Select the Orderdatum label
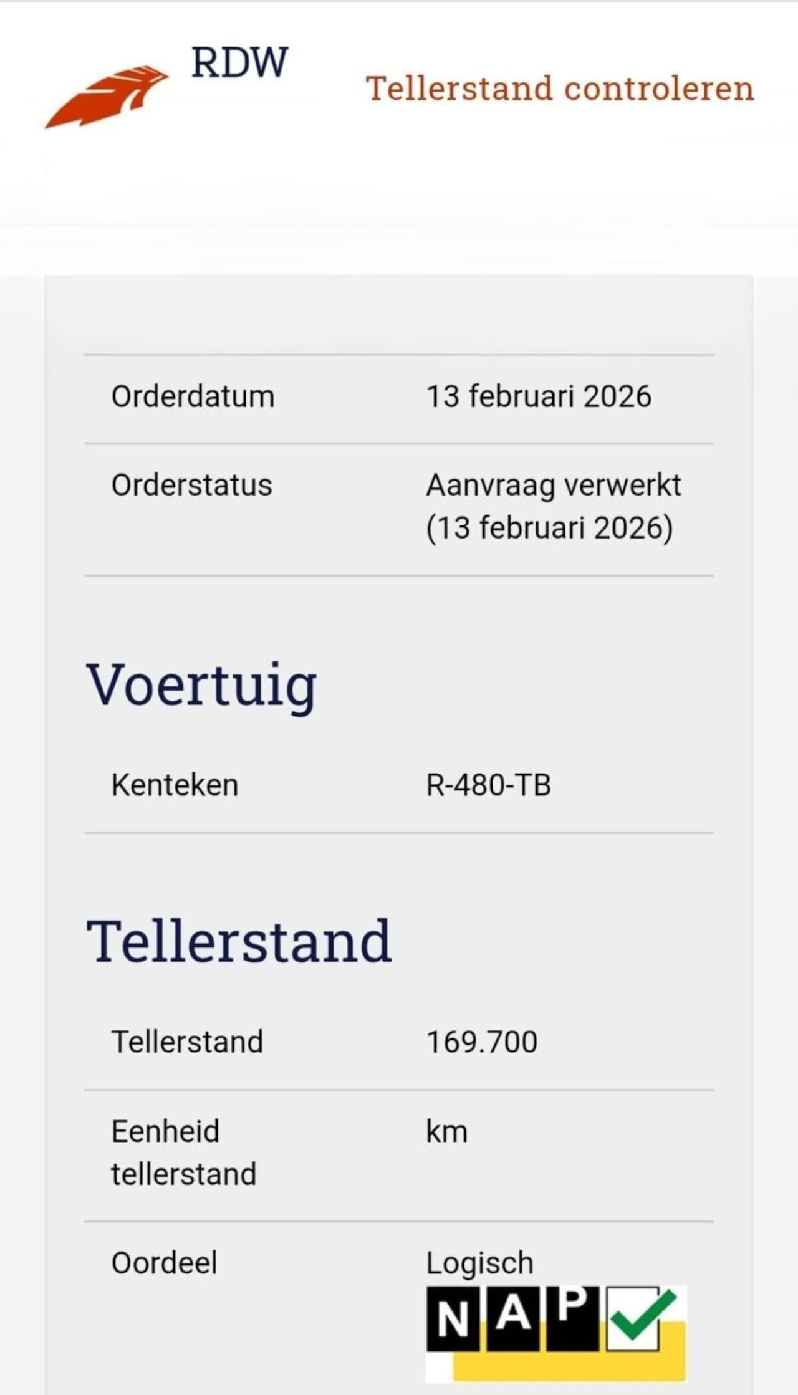This screenshot has height=1395, width=798. [x=193, y=396]
